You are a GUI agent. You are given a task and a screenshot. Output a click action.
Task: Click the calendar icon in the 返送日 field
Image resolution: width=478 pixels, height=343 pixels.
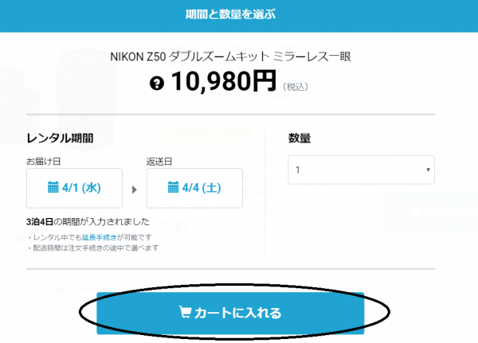point(173,187)
